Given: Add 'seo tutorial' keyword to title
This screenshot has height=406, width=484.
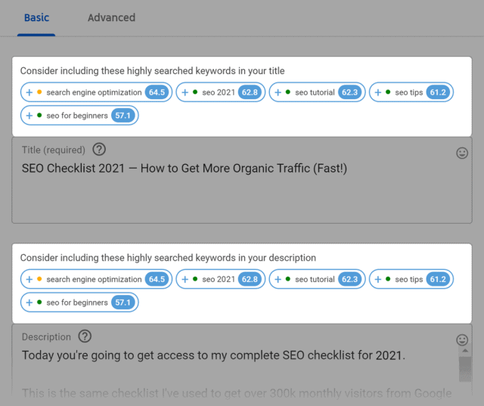Looking at the screenshot, I should click(x=315, y=92).
